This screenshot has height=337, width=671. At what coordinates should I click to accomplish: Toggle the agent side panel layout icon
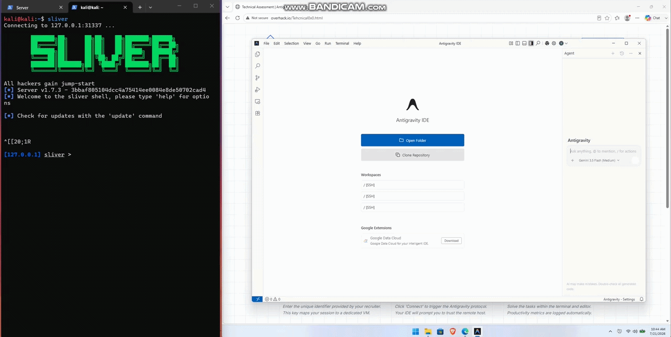[531, 44]
